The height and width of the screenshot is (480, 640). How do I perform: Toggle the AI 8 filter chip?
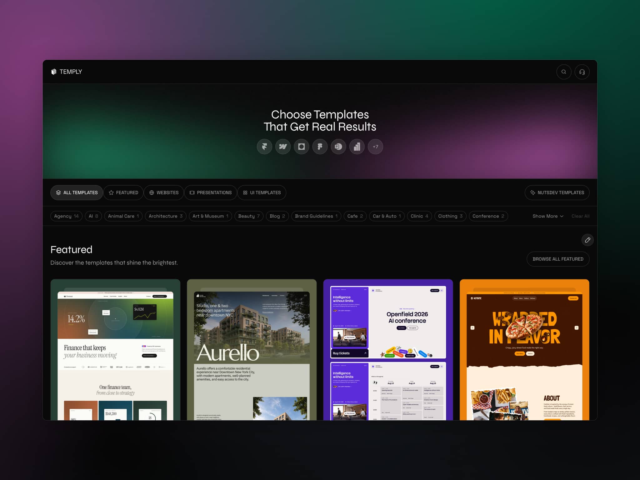[93, 216]
